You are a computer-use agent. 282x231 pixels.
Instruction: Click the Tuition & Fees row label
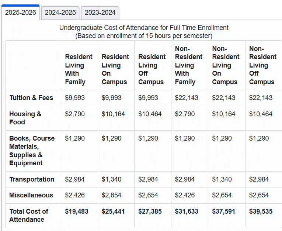point(31,98)
